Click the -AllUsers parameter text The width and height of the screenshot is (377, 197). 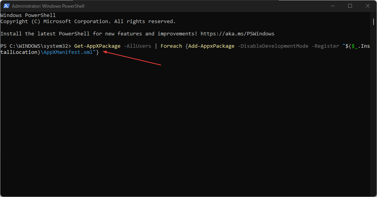[137, 46]
